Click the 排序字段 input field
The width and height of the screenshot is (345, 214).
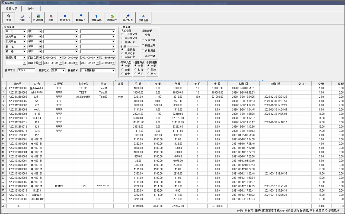pyautogui.click(x=26, y=70)
